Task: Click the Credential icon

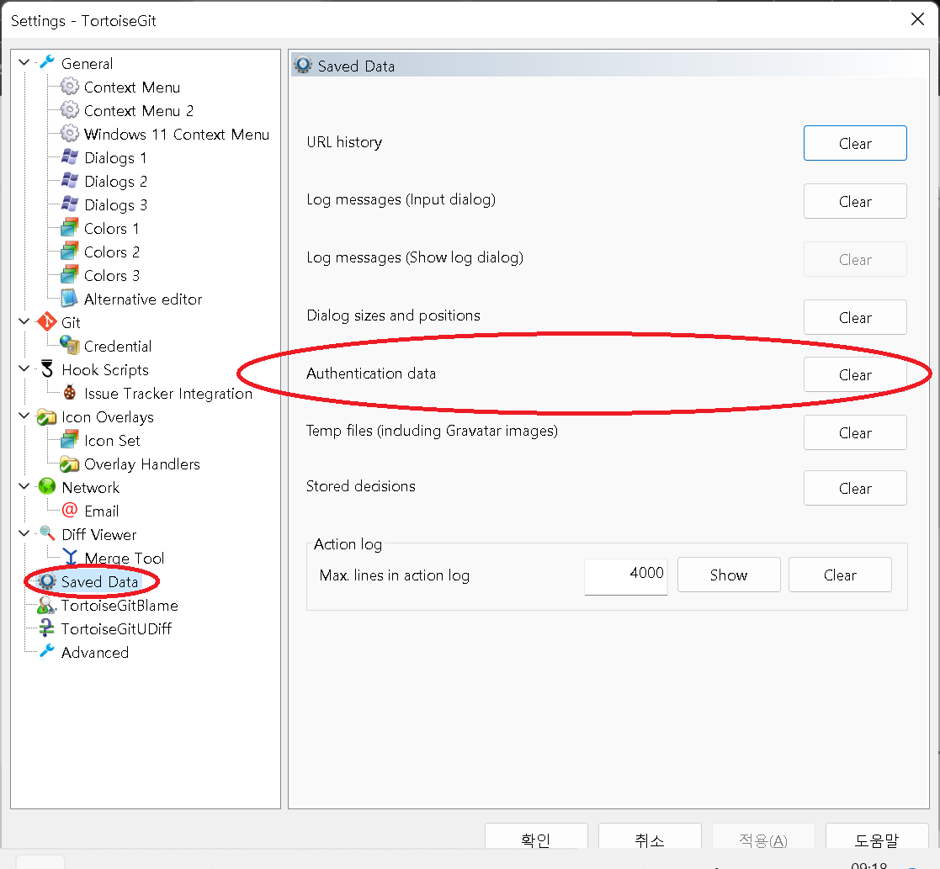Action: 70,345
